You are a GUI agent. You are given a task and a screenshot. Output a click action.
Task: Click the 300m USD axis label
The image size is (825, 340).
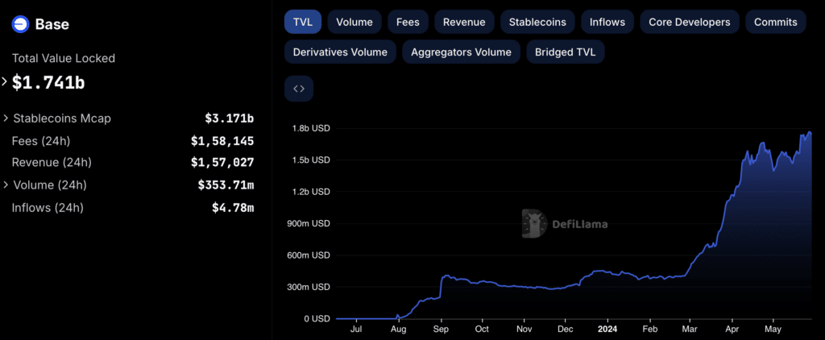coord(307,287)
